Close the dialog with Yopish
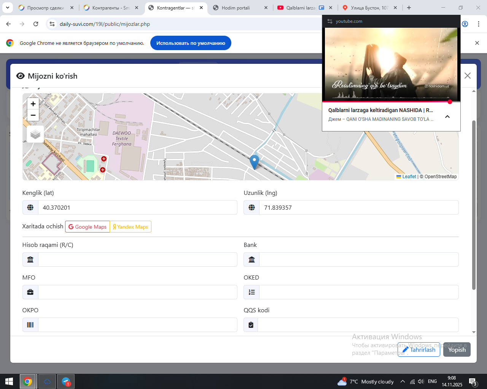Image resolution: width=487 pixels, height=389 pixels. coord(457,349)
